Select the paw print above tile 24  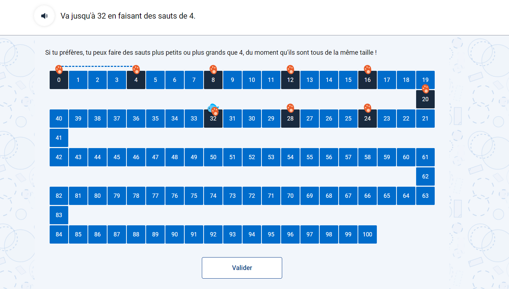tap(368, 108)
